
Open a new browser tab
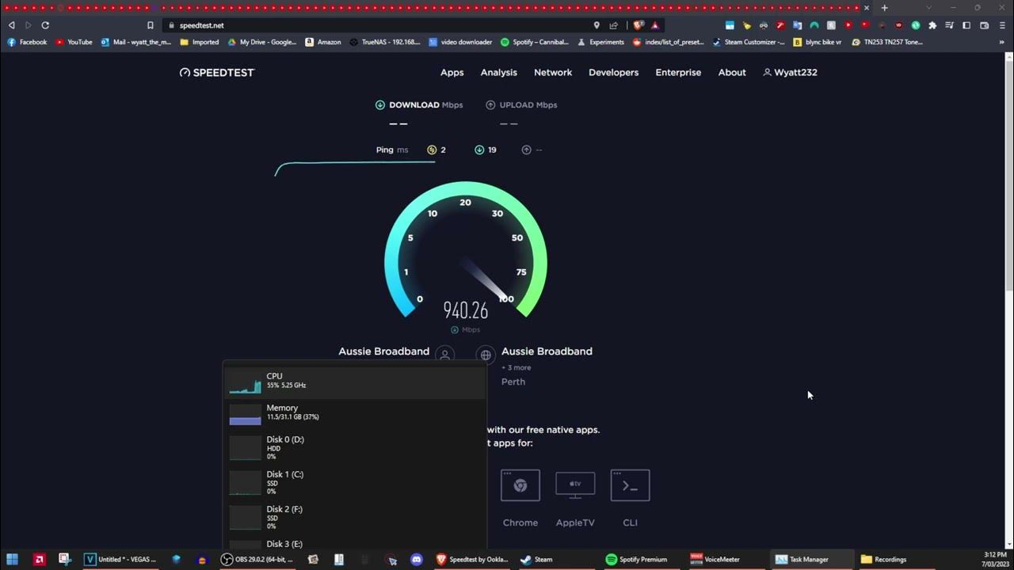tap(884, 8)
